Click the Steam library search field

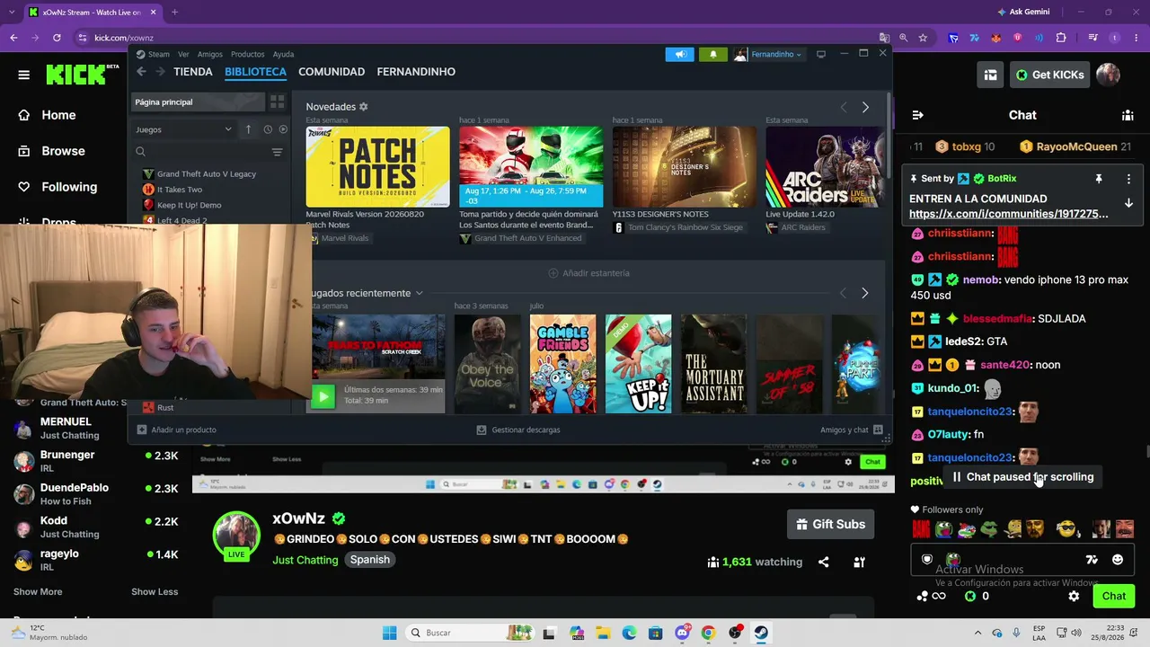199,152
